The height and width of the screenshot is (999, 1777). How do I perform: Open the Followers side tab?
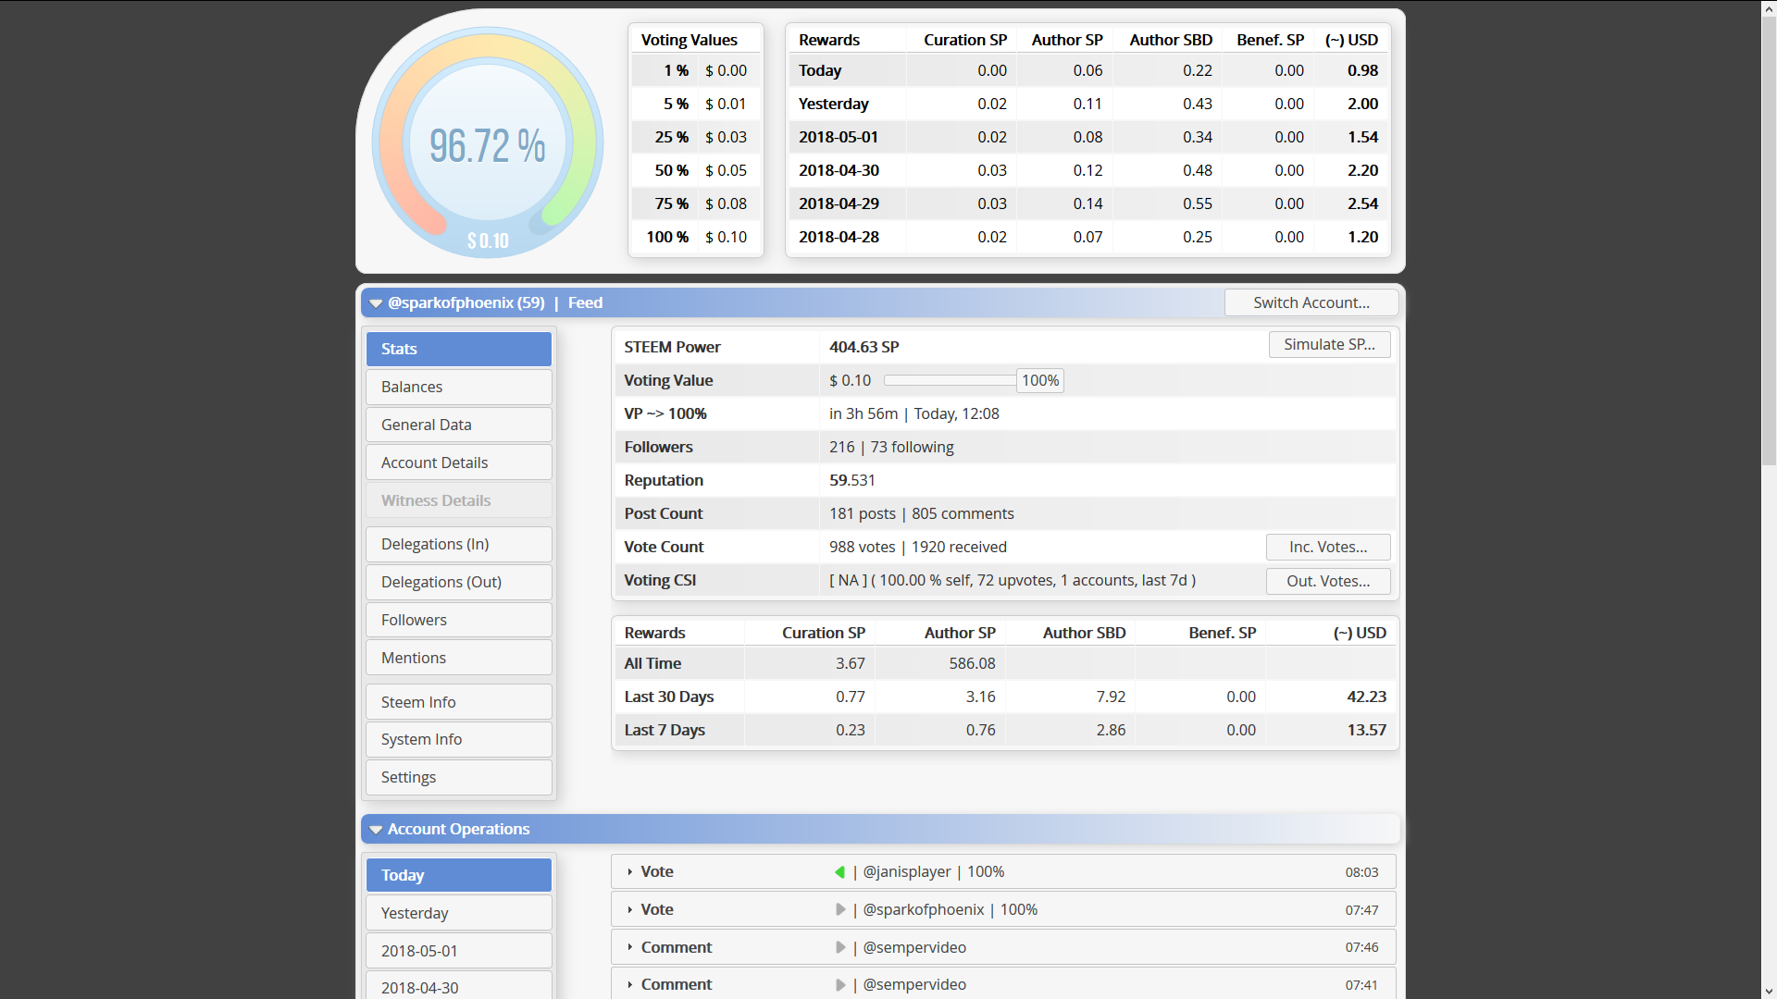(x=459, y=620)
